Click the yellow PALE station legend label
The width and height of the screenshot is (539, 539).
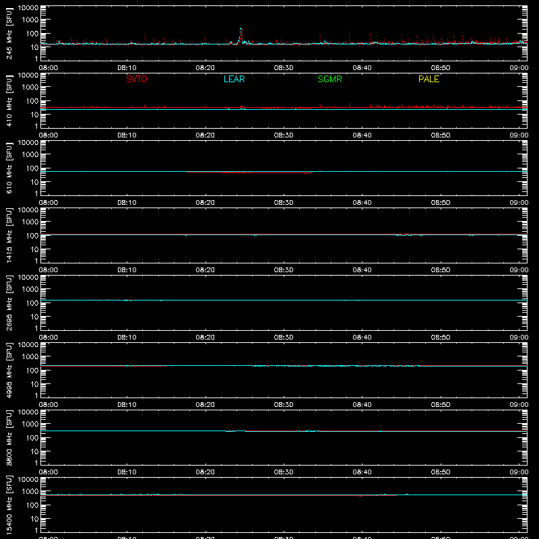click(x=429, y=79)
